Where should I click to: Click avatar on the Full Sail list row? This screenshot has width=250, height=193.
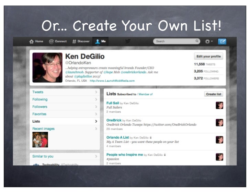click(x=219, y=105)
